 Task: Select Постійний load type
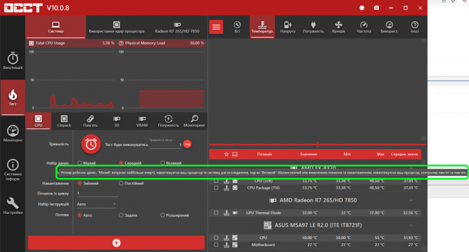tap(121, 183)
